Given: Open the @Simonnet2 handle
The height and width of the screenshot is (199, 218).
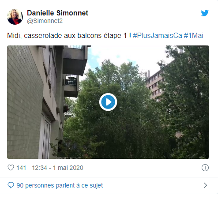Looking at the screenshot, I should coord(45,21).
